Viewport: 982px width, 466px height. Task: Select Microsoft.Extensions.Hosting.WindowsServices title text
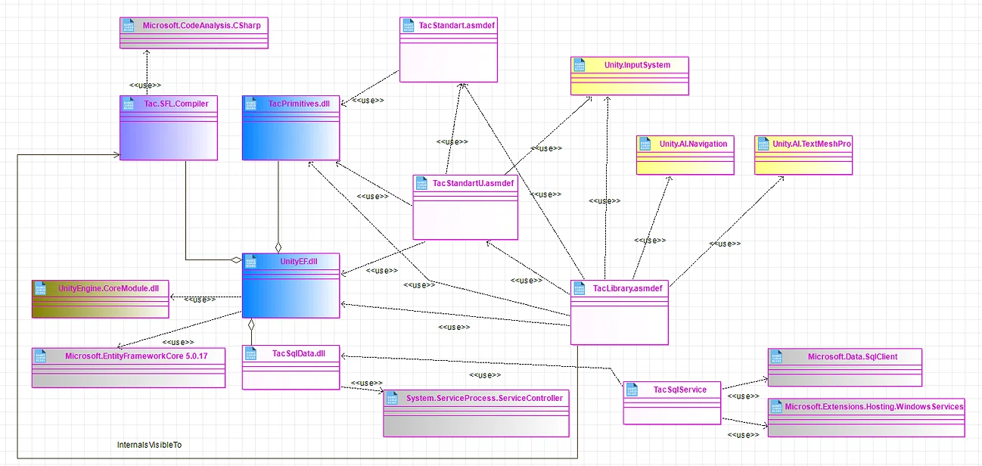coord(874,406)
